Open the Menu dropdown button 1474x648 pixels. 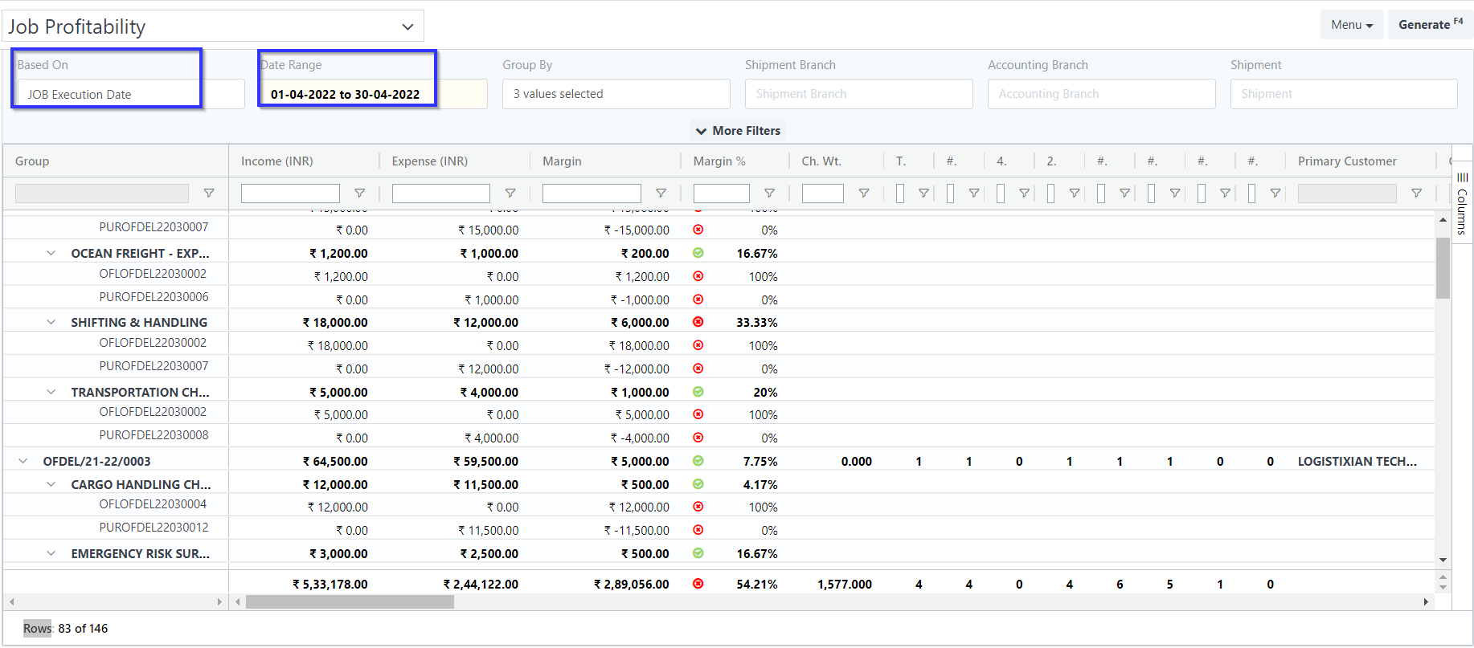tap(1352, 25)
